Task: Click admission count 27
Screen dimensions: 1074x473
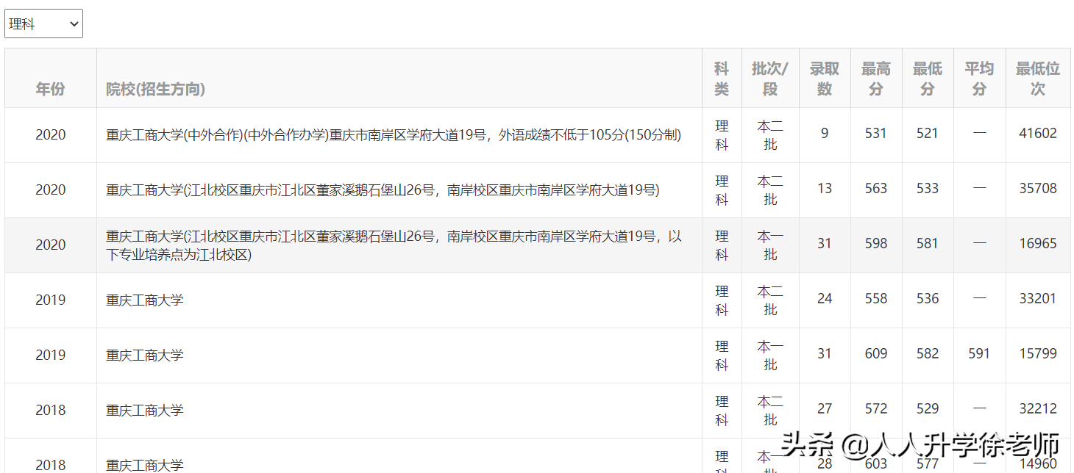Action: coord(825,409)
